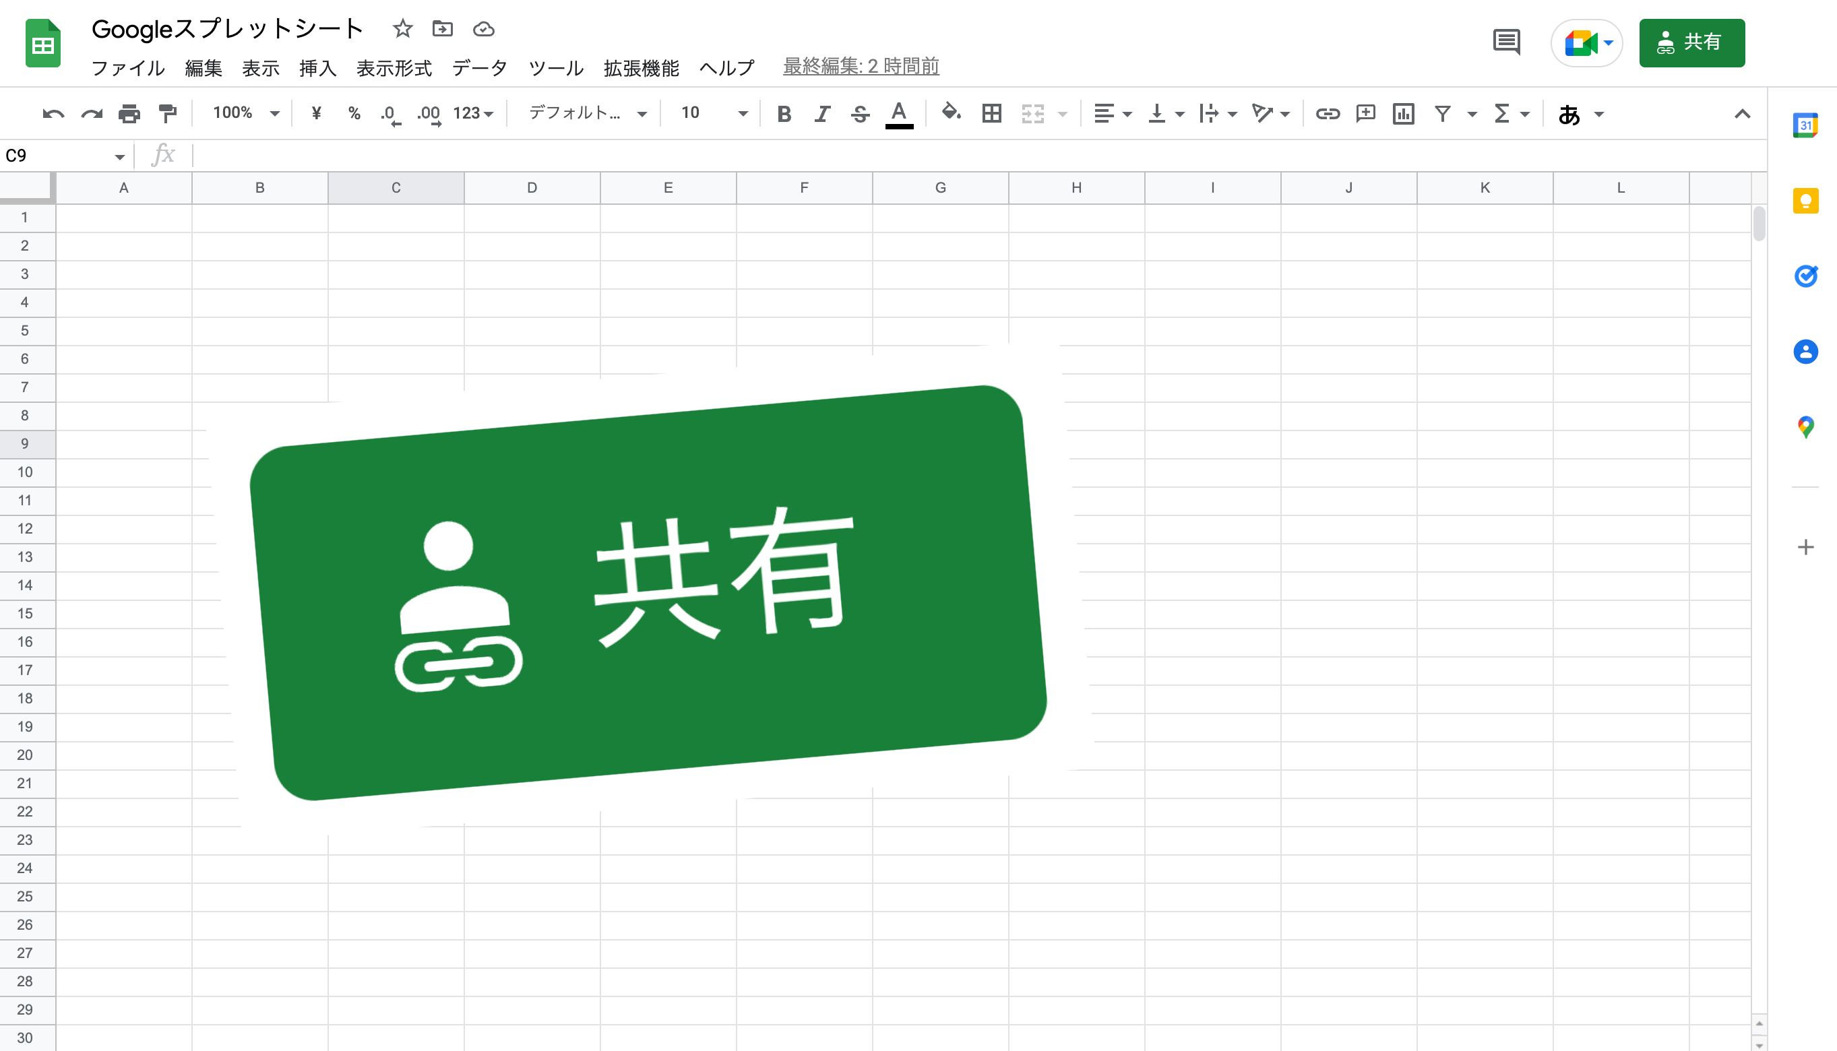Click the Insert link icon
This screenshot has height=1051, width=1837.
pos(1328,113)
